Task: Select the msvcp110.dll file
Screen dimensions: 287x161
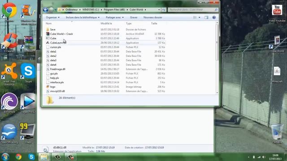Action: coord(57,91)
